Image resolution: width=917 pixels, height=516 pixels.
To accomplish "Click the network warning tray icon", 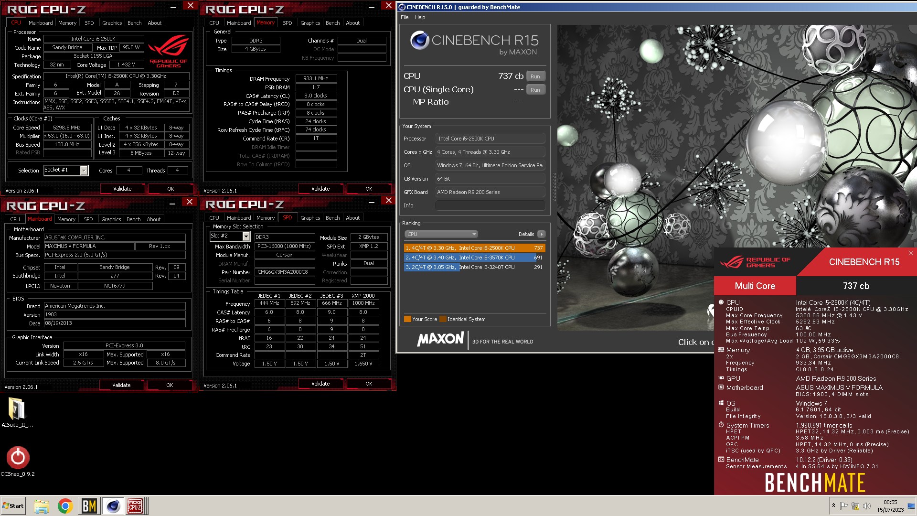I will [855, 505].
